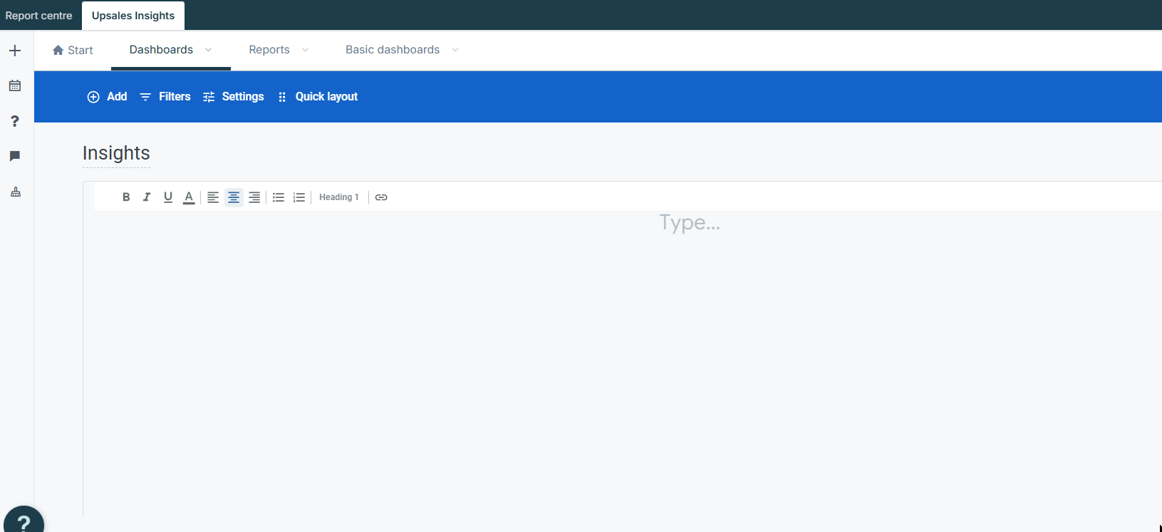This screenshot has width=1162, height=532.
Task: Click the plus icon in left sidebar
Action: tap(15, 51)
